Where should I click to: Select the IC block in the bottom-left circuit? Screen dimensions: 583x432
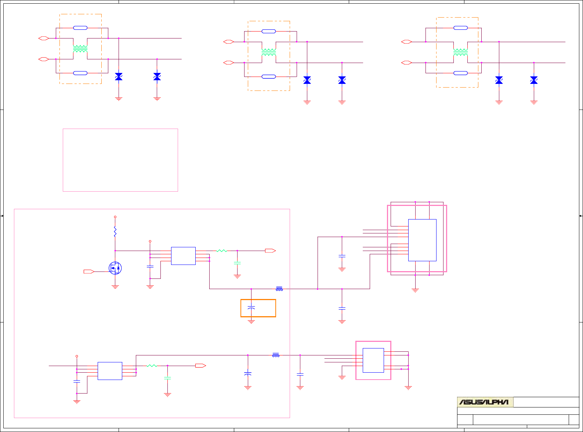[110, 371]
